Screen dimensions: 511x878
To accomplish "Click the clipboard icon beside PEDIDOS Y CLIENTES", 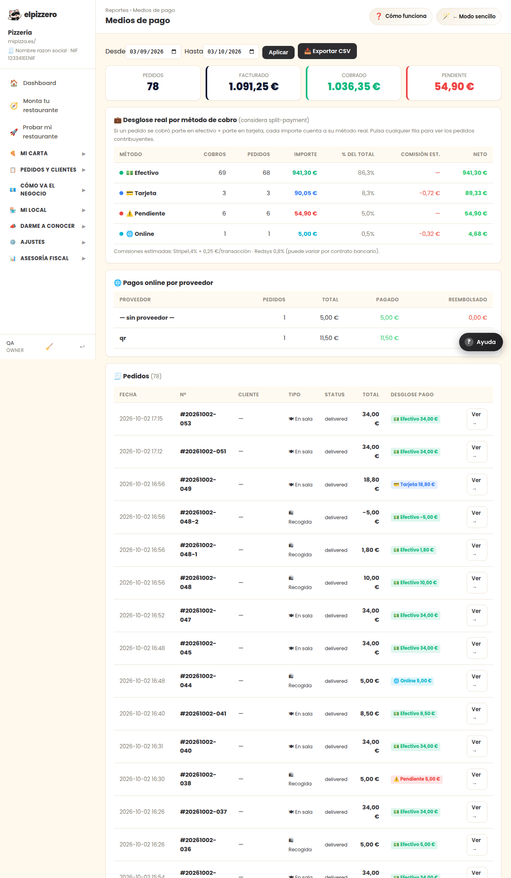I will click(x=13, y=170).
